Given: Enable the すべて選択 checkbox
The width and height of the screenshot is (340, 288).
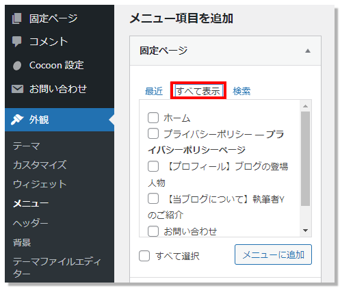Looking at the screenshot, I should click(144, 256).
